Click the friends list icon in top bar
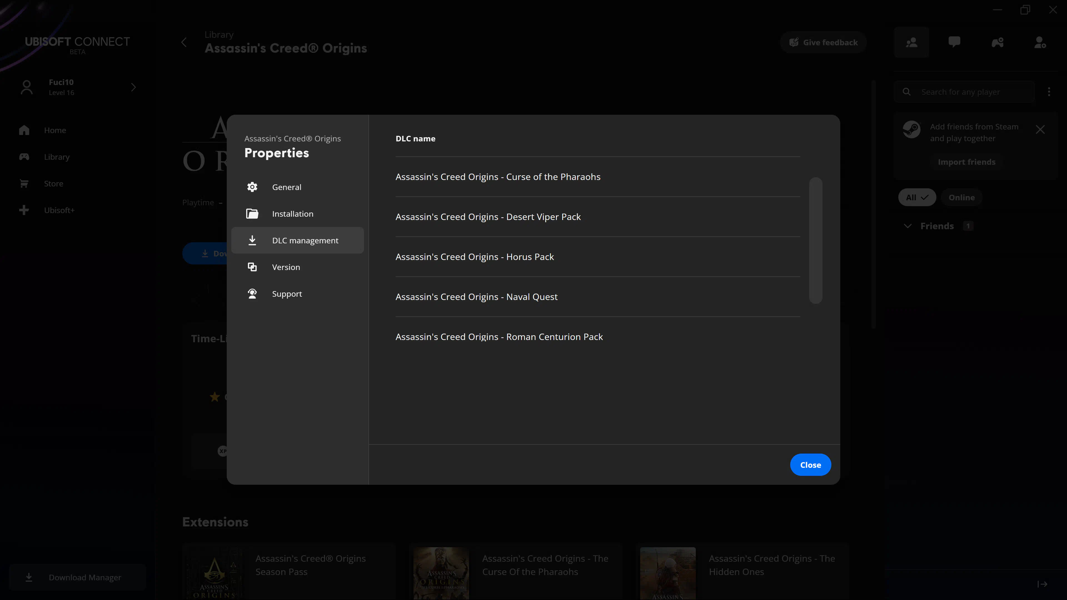Viewport: 1067px width, 600px height. (911, 42)
